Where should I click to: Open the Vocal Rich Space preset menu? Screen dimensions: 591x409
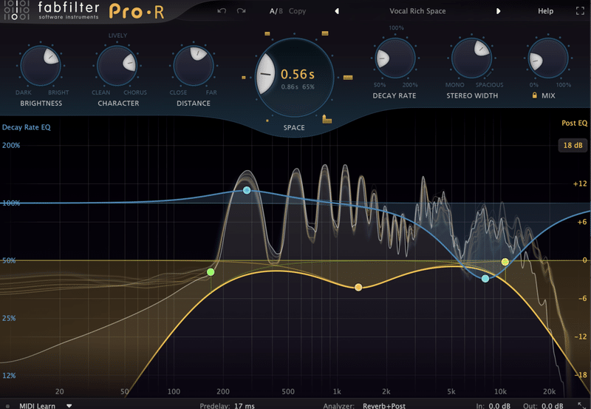tap(417, 11)
